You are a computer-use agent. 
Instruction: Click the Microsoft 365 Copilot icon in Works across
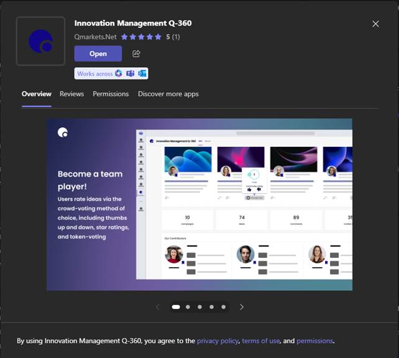118,73
